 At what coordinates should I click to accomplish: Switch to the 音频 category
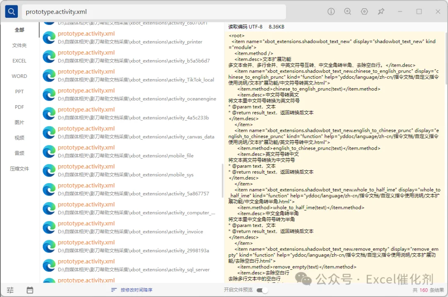tap(19, 153)
